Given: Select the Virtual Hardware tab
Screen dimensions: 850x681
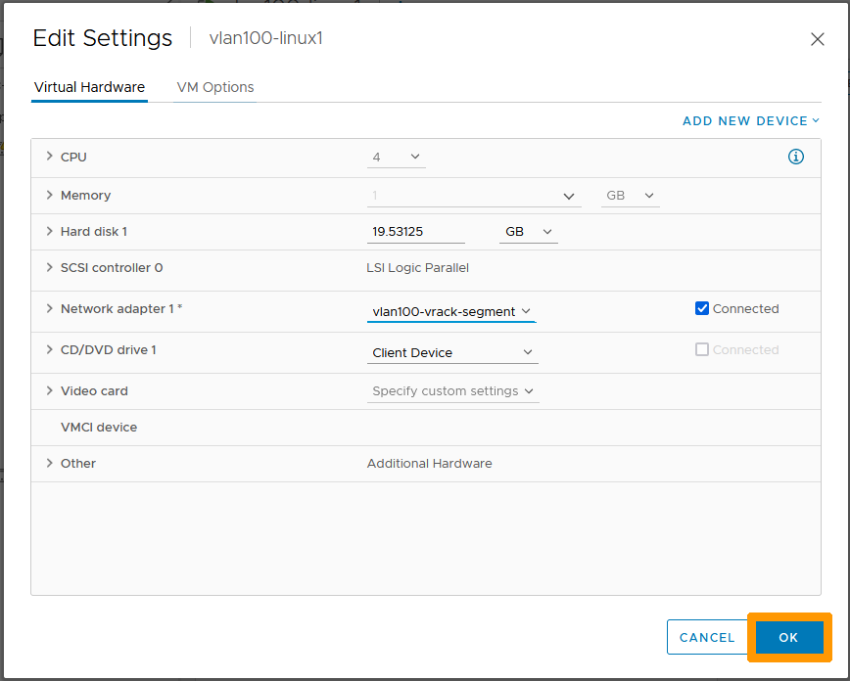Looking at the screenshot, I should click(x=89, y=87).
